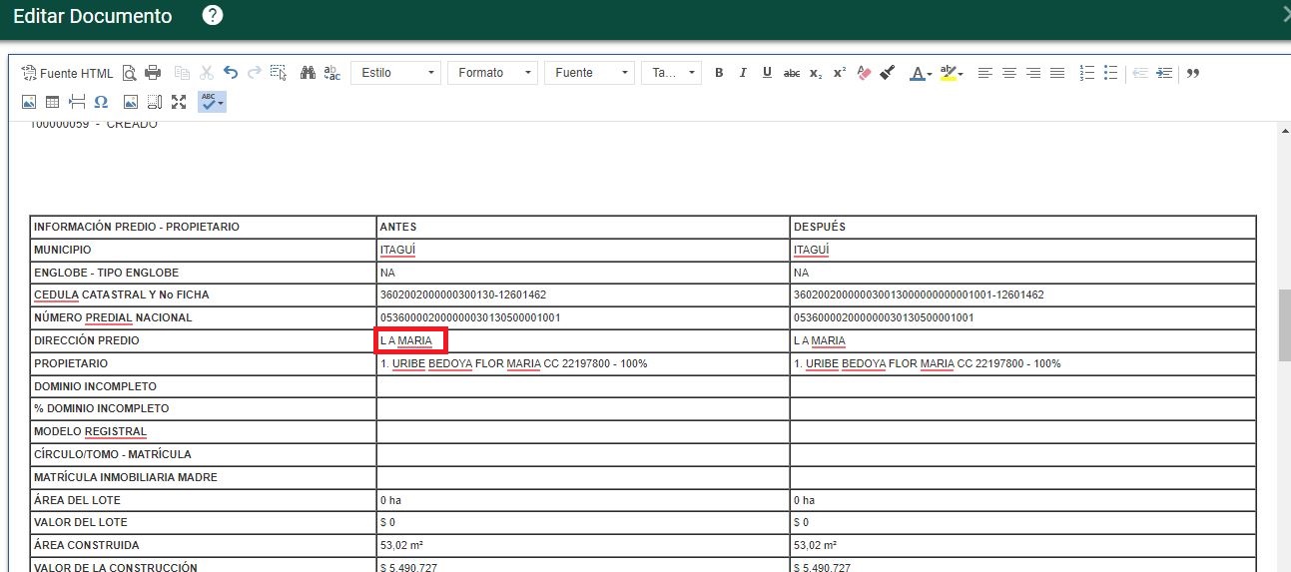Toggle strikethrough formatting
This screenshot has width=1291, height=572.
pyautogui.click(x=792, y=73)
